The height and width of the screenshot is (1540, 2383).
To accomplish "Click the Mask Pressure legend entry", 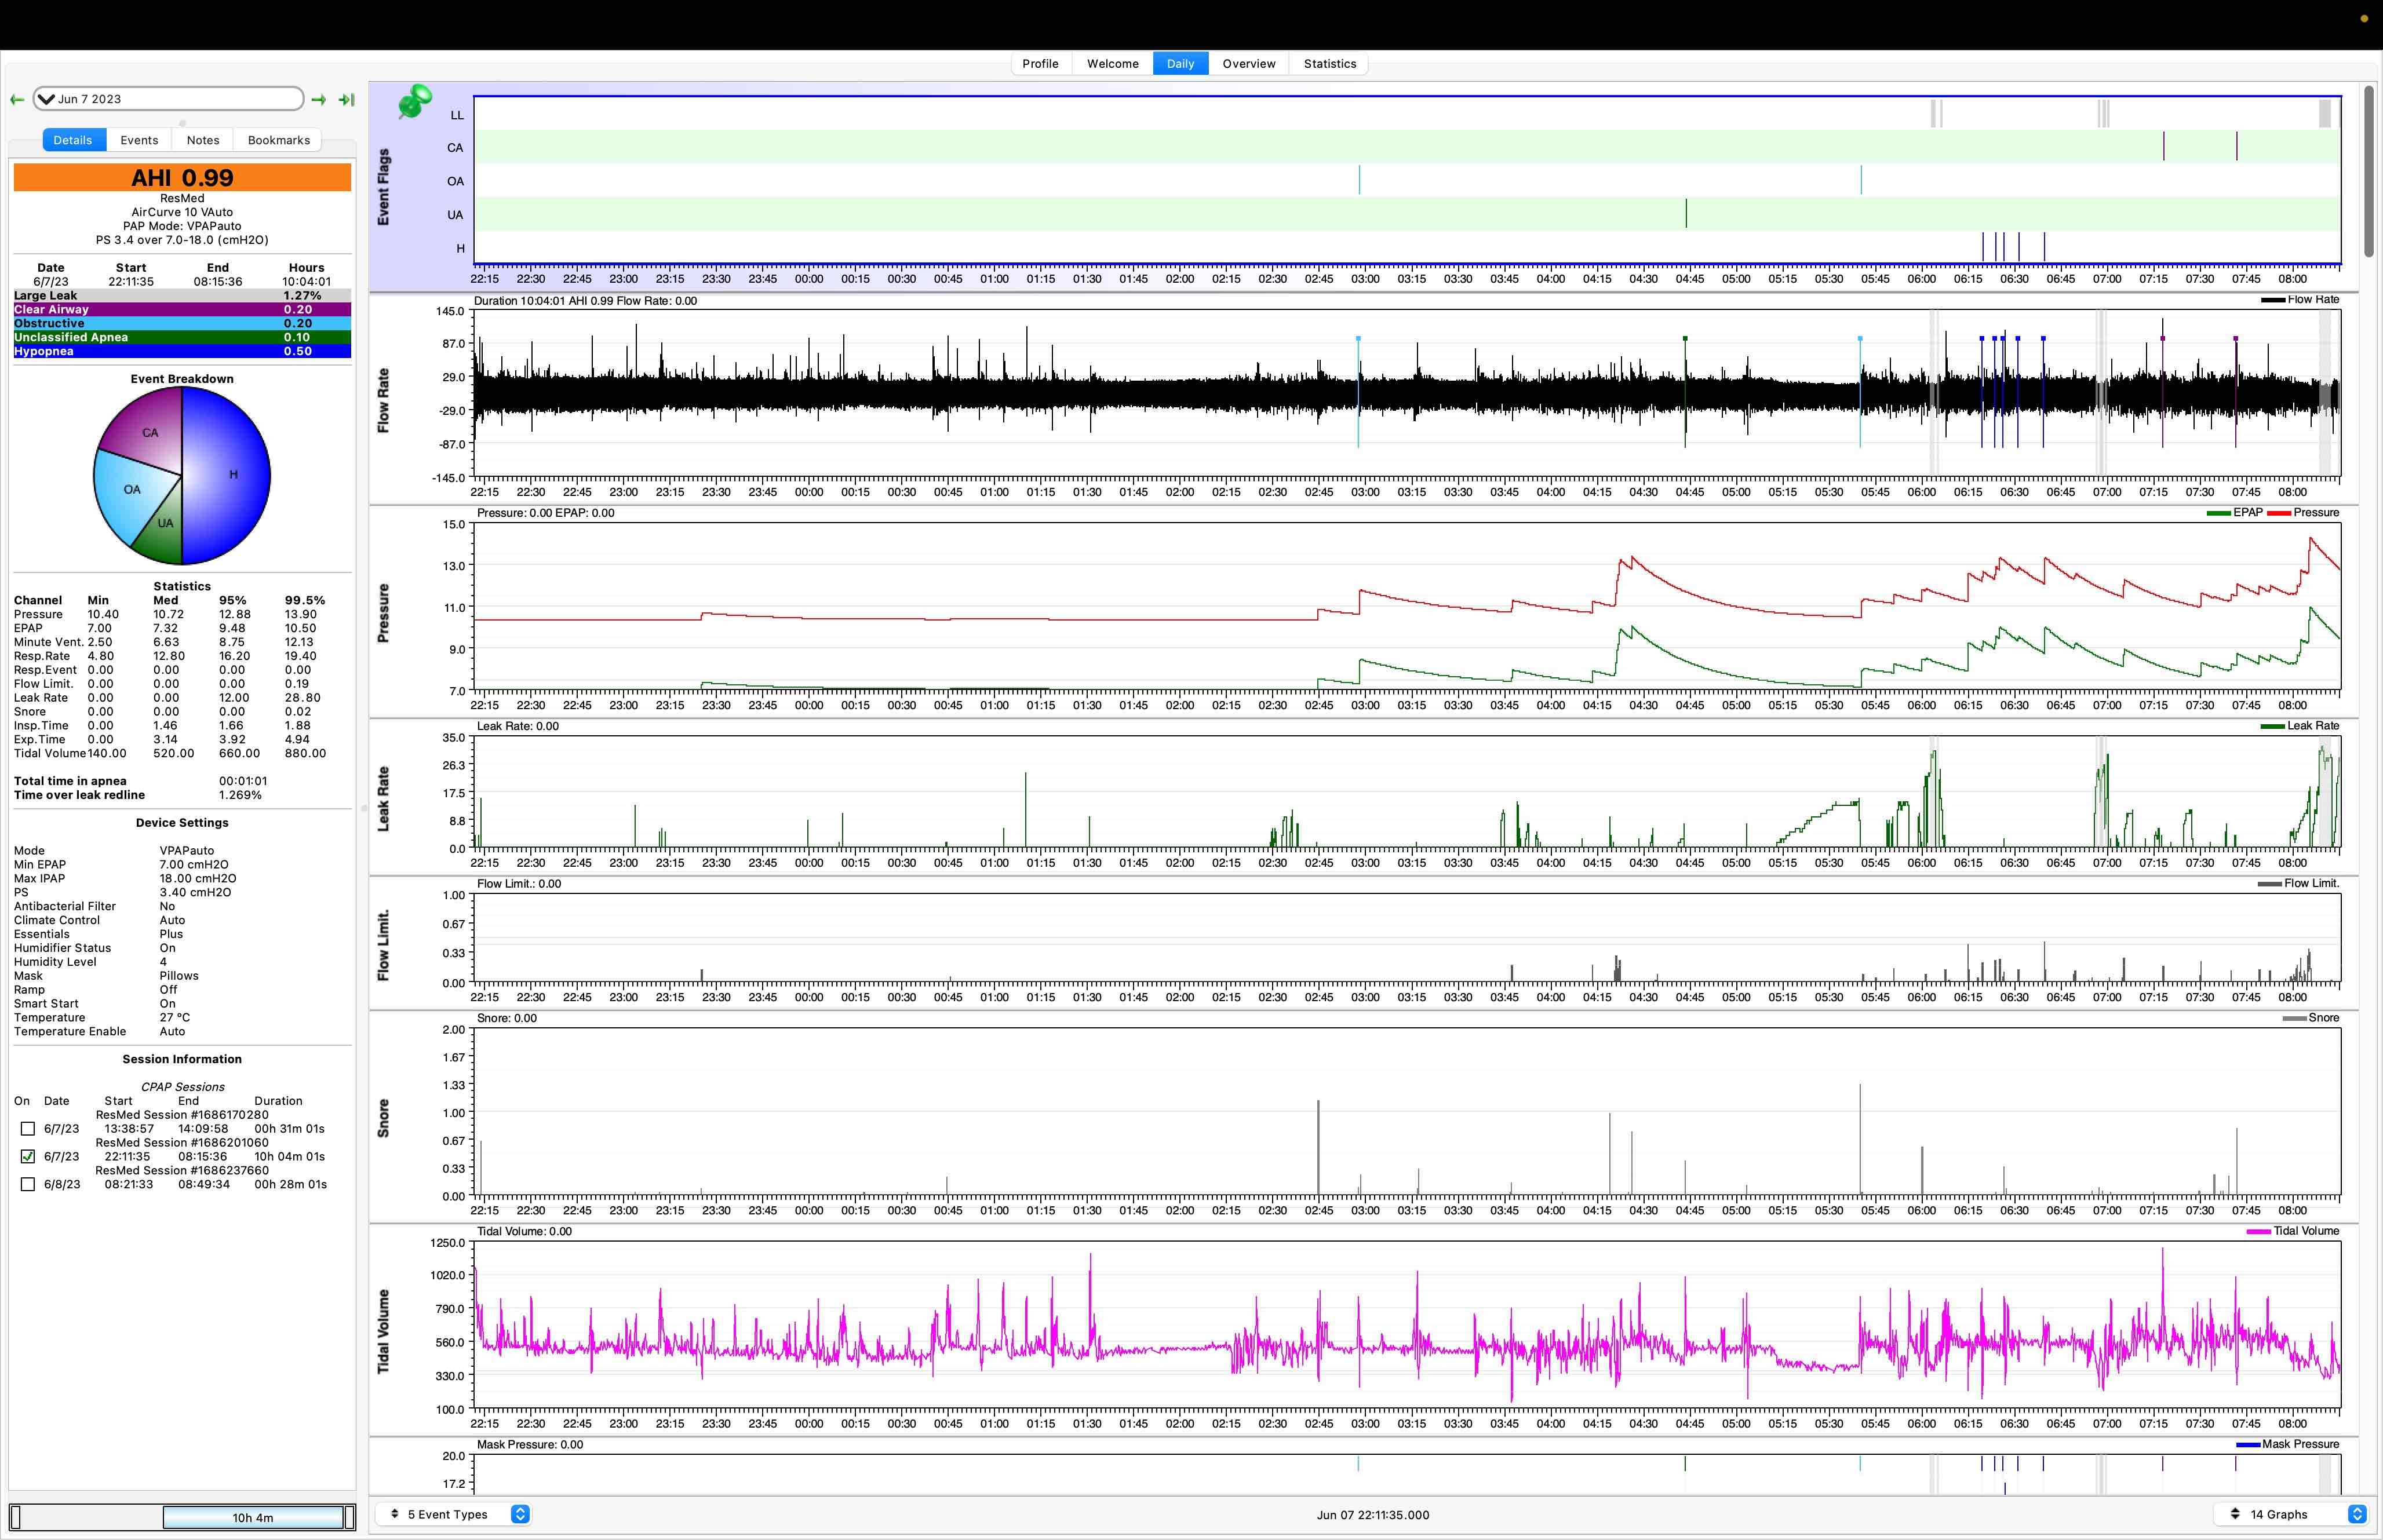I will (2288, 1444).
